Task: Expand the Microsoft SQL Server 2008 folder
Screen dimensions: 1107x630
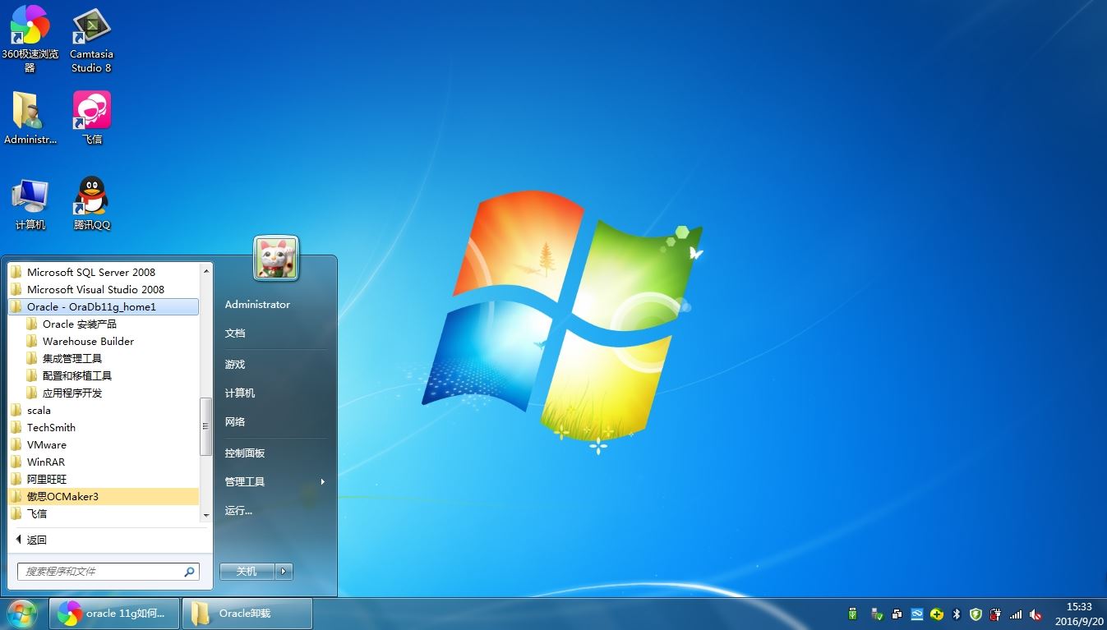Action: [103, 272]
